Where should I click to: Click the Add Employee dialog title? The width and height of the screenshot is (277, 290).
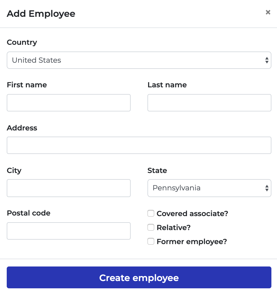pyautogui.click(x=41, y=13)
